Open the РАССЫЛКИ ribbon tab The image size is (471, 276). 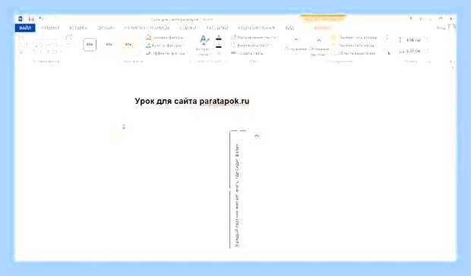pyautogui.click(x=217, y=28)
